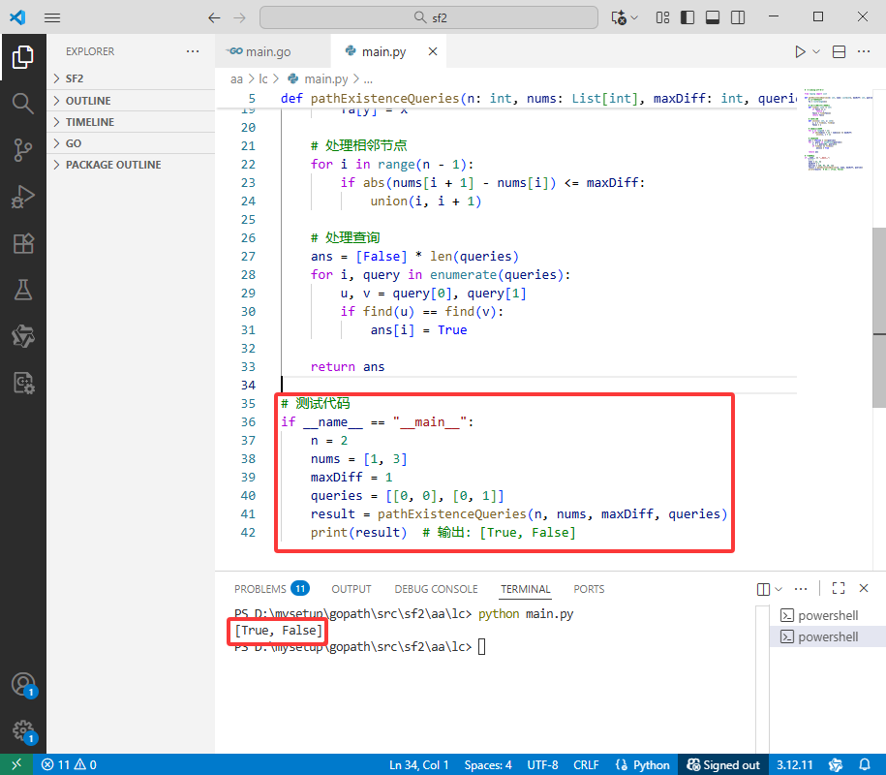The height and width of the screenshot is (775, 886).
Task: Split the terminal with split icon
Action: coord(763,589)
